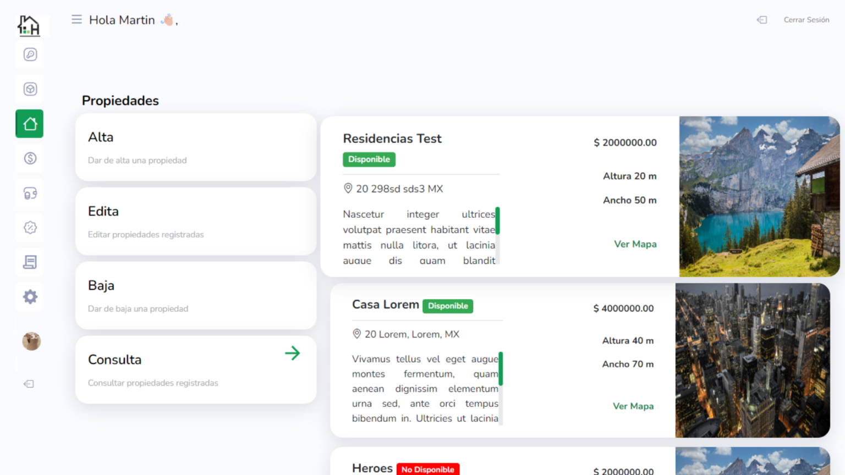Click the logout icon at sidebar bottom
The image size is (845, 475).
[x=29, y=384]
